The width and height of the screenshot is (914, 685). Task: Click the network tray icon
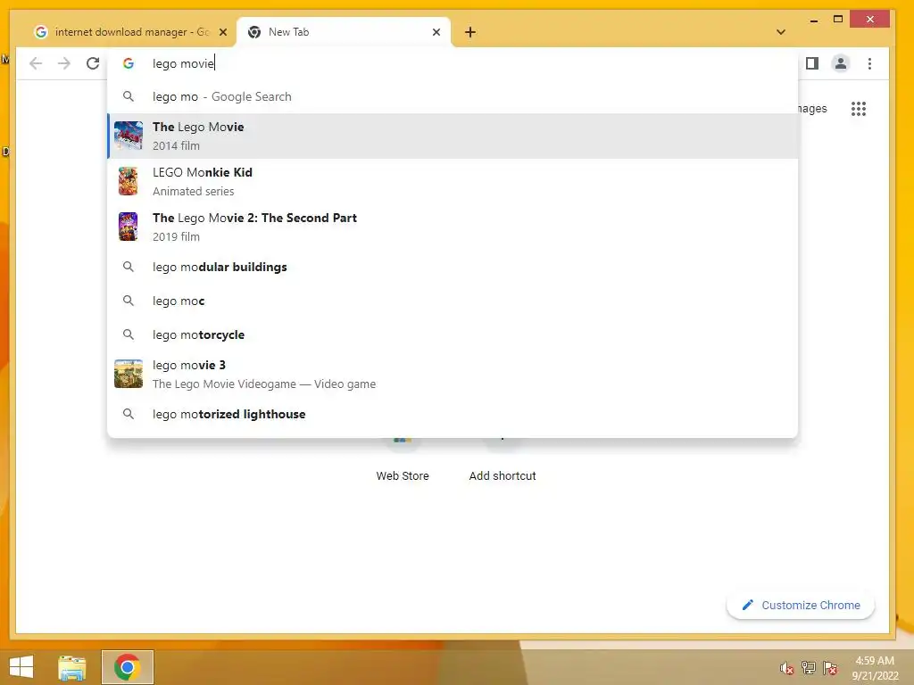(808, 667)
